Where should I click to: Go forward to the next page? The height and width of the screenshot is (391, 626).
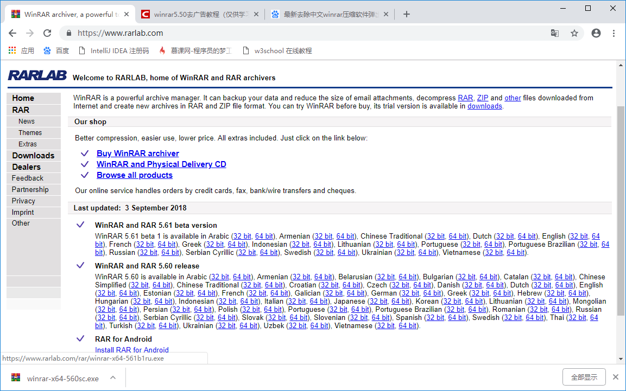30,33
